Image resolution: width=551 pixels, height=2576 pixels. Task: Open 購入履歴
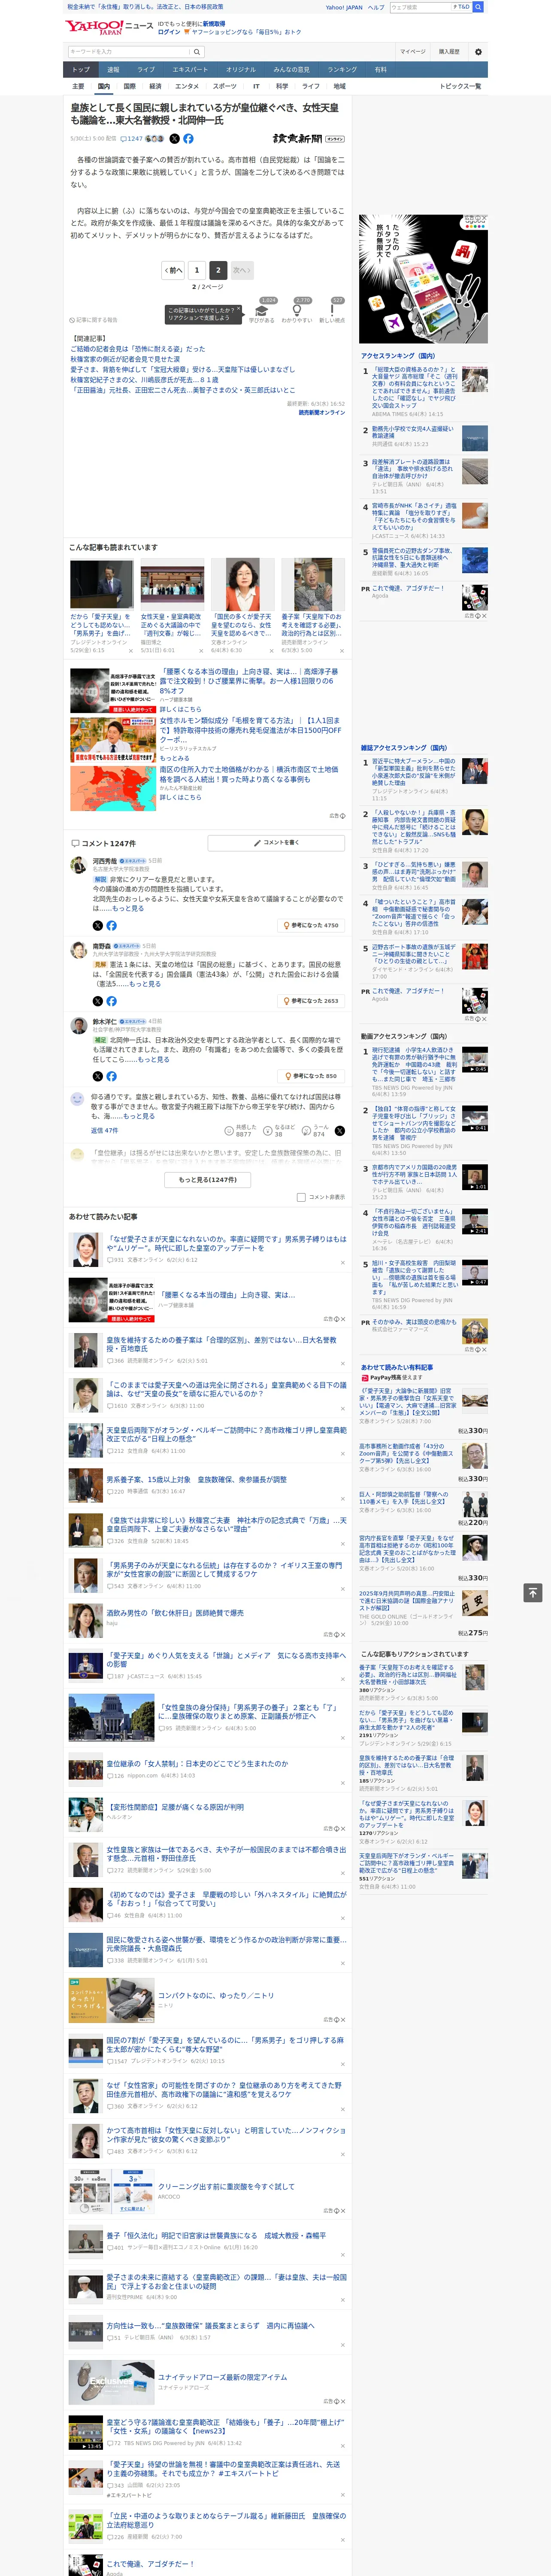449,52
